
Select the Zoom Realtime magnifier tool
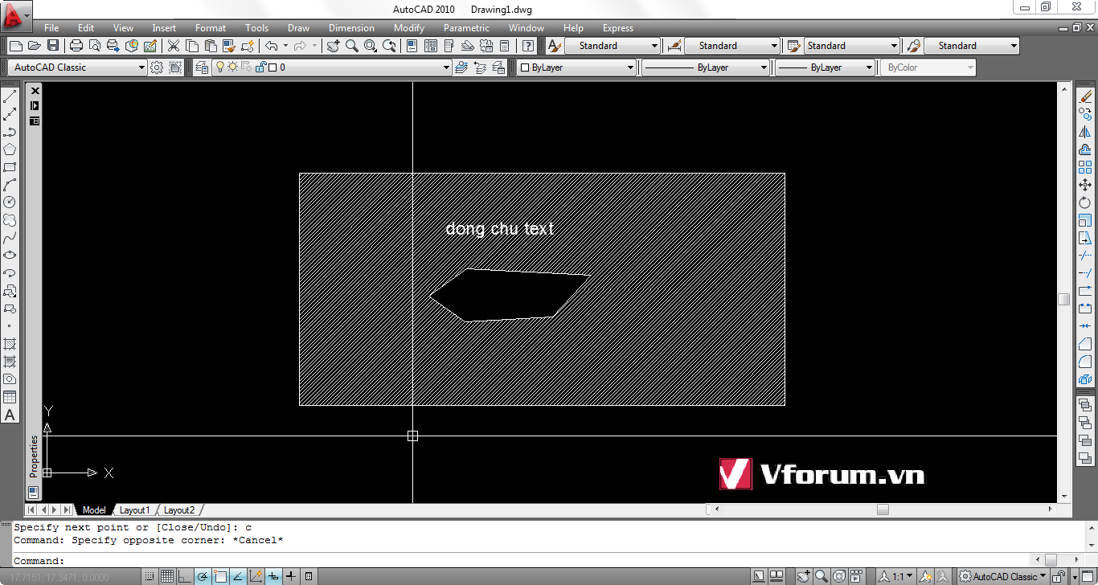coord(352,46)
